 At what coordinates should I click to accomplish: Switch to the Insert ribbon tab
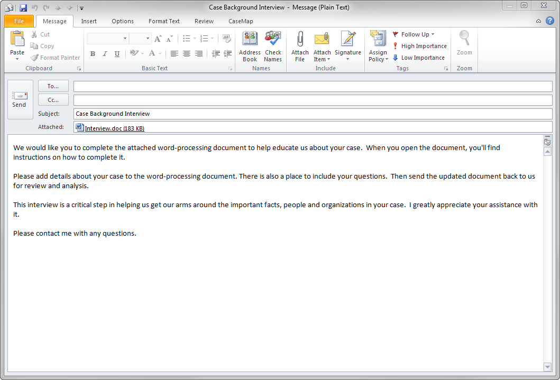[x=89, y=21]
